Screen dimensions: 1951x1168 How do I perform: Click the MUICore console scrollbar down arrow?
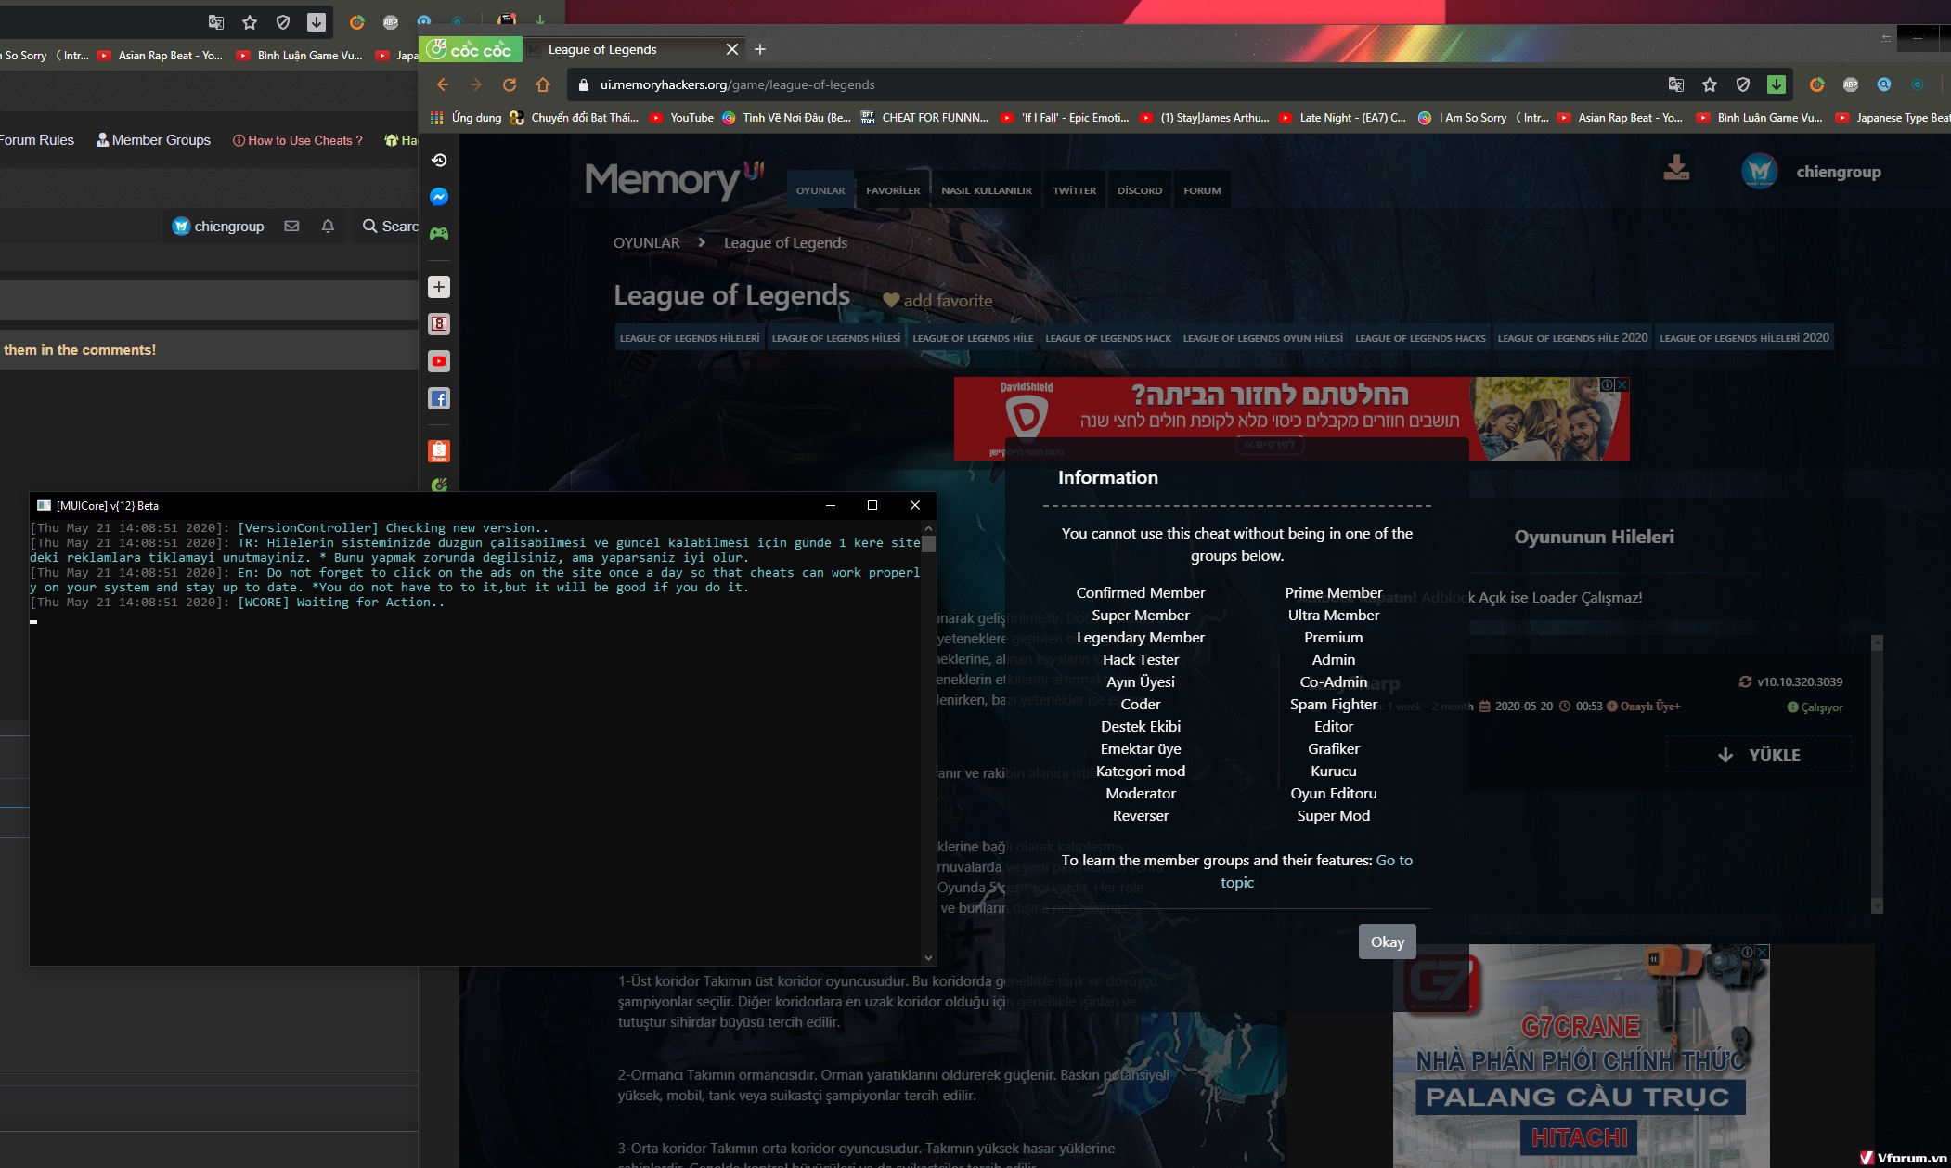tap(928, 957)
